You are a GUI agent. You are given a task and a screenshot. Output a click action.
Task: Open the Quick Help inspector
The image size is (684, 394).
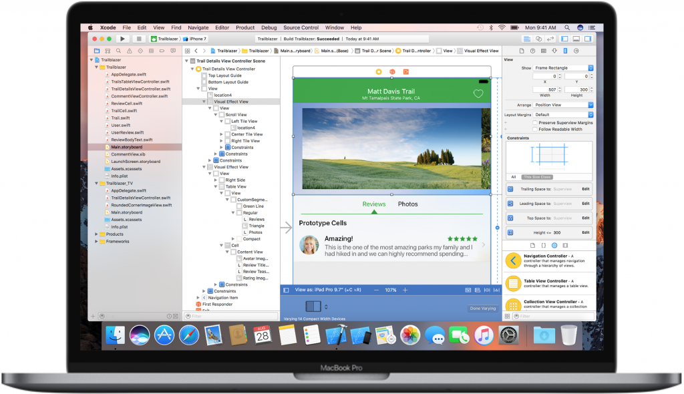532,51
